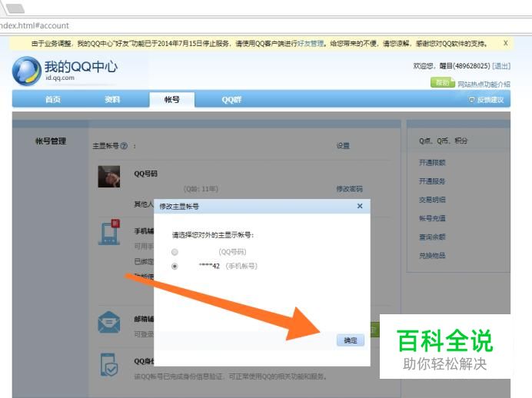
Task: Click the 我的QQ中心 title text
Action: (81, 66)
